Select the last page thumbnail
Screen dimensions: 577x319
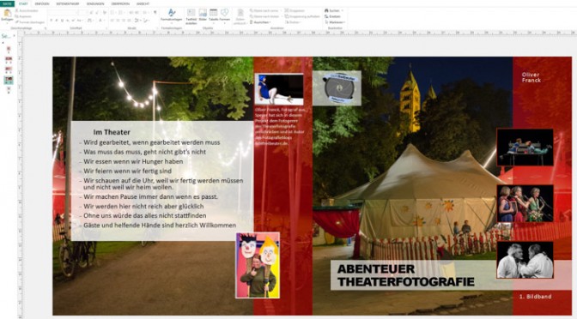coord(9,89)
